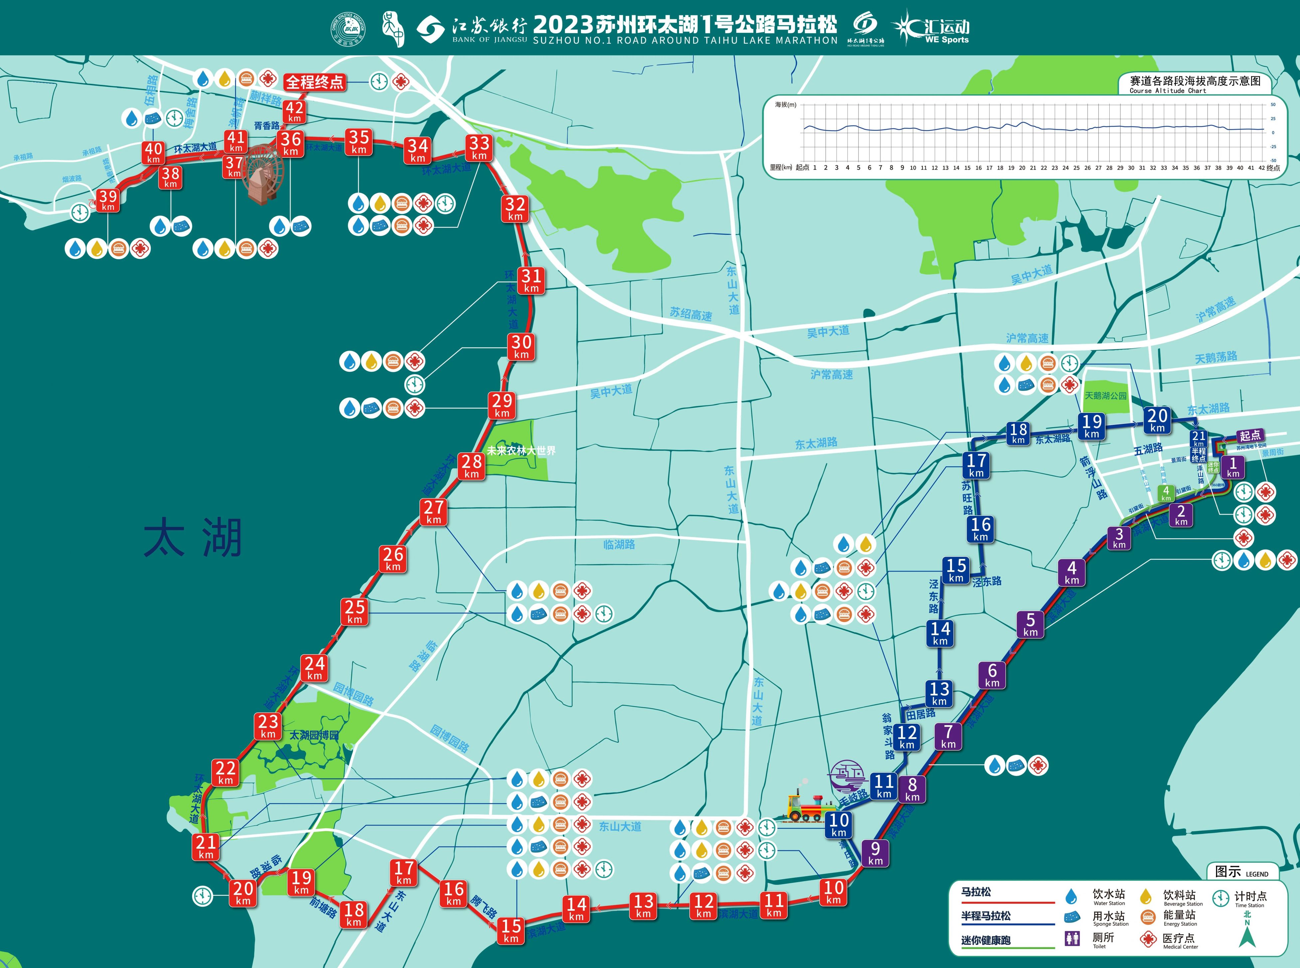Click the Course Altitude Chart graph
Screen dimensions: 1300x968
point(1026,137)
